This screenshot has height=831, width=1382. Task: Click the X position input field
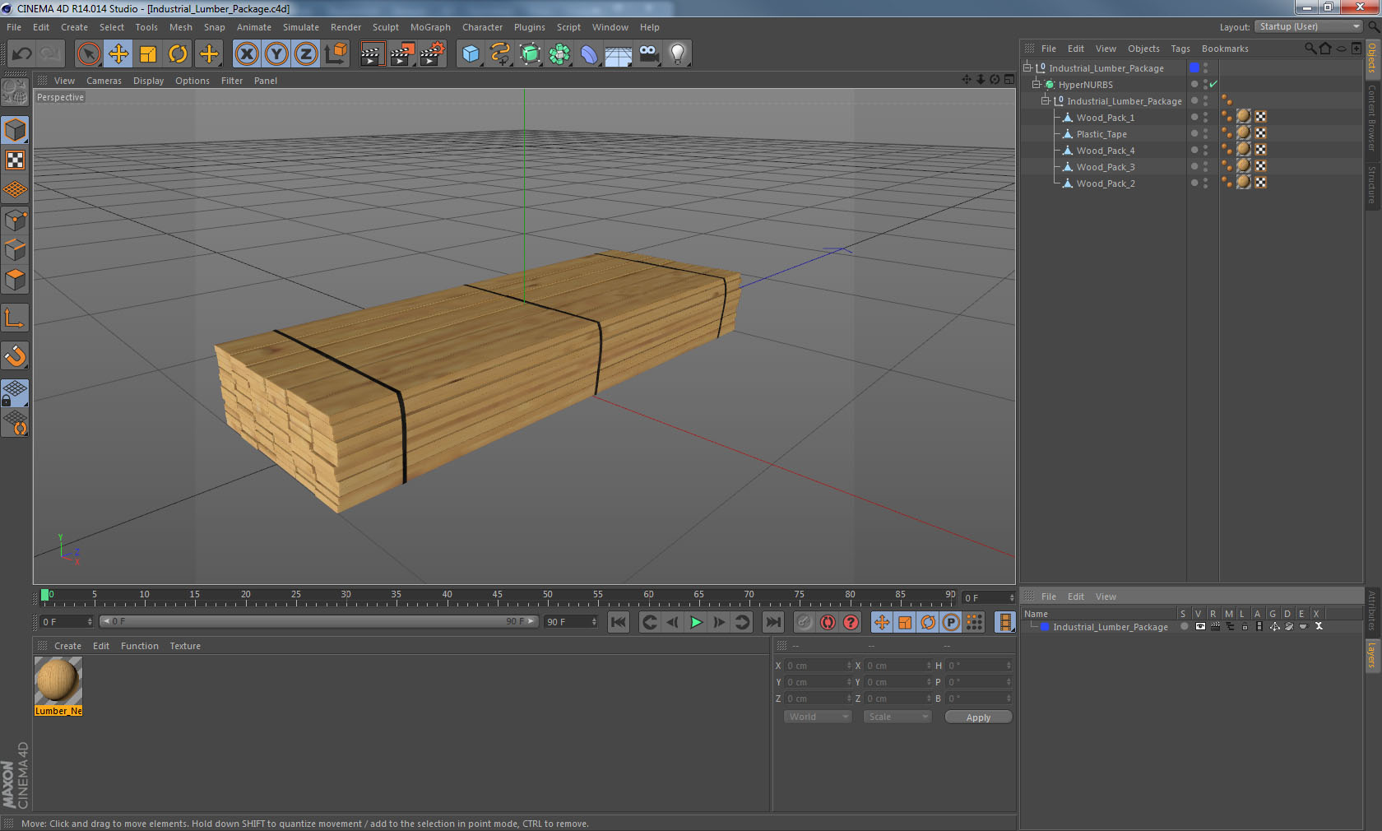point(819,666)
